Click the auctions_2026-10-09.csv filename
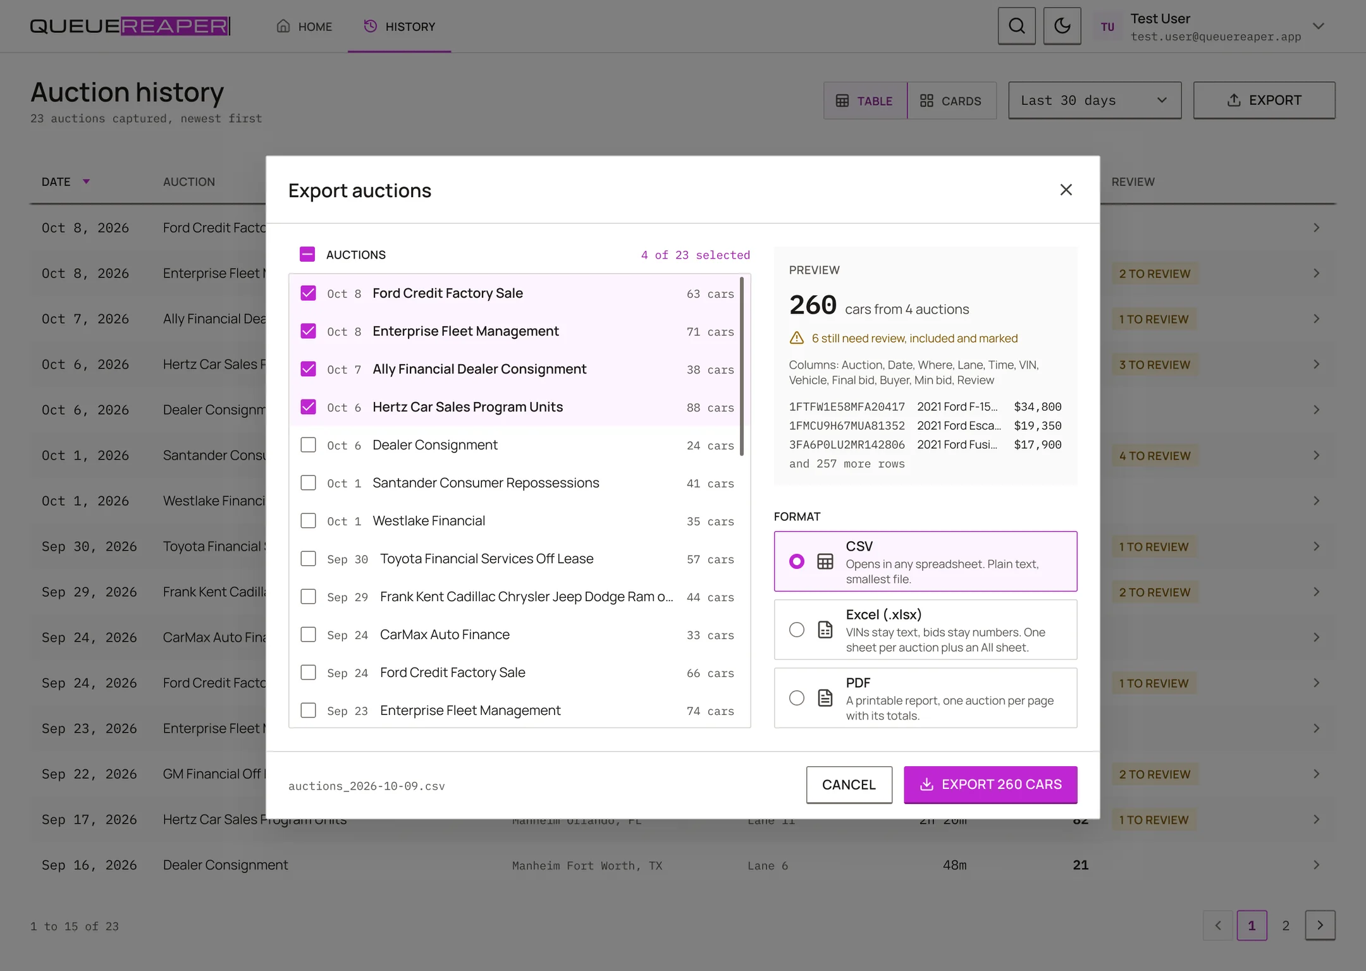 (x=367, y=786)
